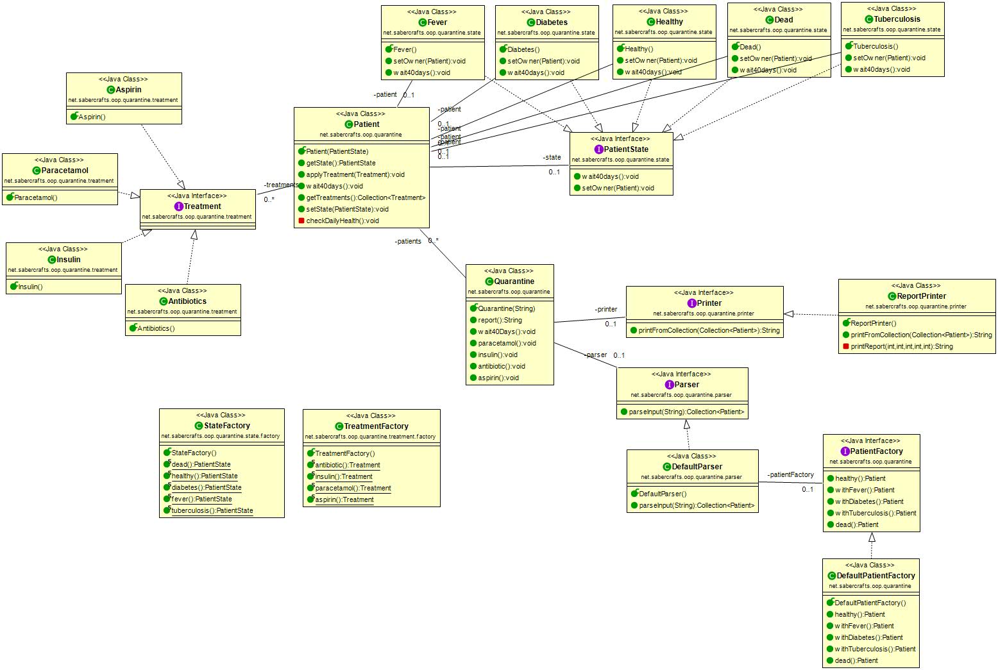
Task: Click the static method icon by dead():PatientState
Action: tap(167, 464)
